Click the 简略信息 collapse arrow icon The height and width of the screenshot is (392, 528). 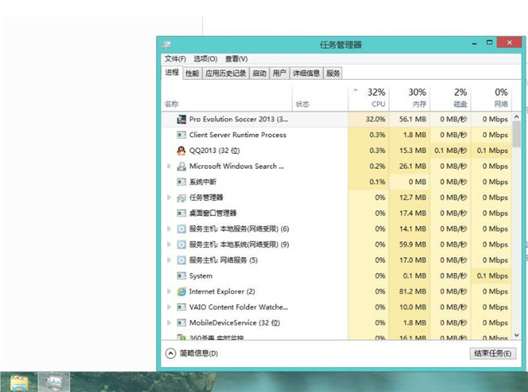tap(170, 354)
